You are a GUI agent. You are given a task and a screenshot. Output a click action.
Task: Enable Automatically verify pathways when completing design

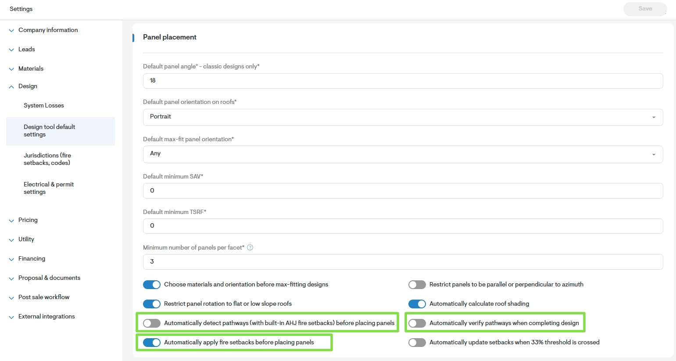pos(417,323)
